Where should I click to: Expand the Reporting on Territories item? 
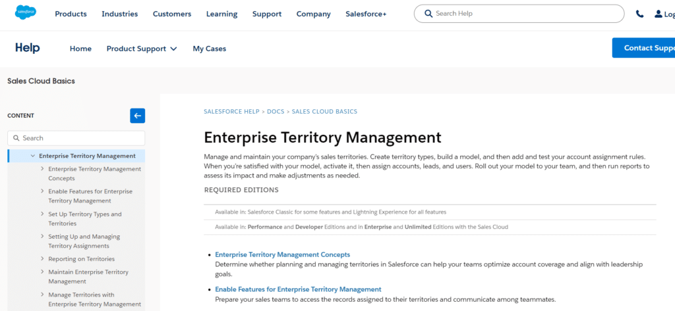click(x=42, y=259)
